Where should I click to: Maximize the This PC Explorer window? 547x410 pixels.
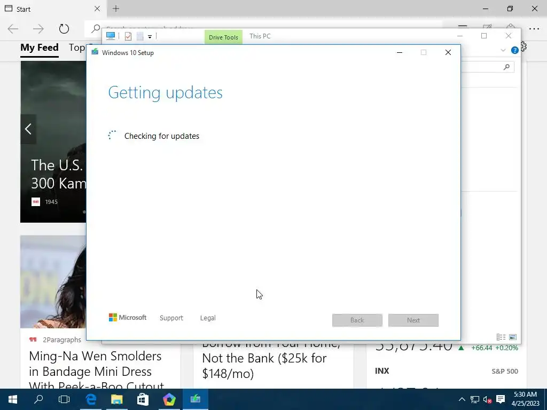484,36
